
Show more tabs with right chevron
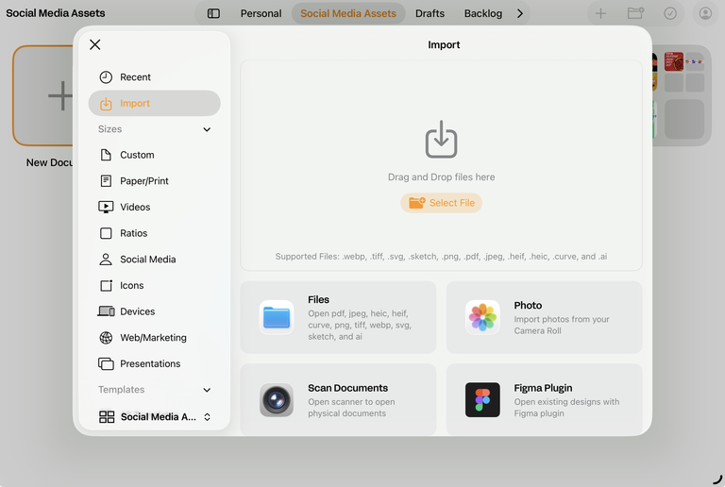coord(520,13)
